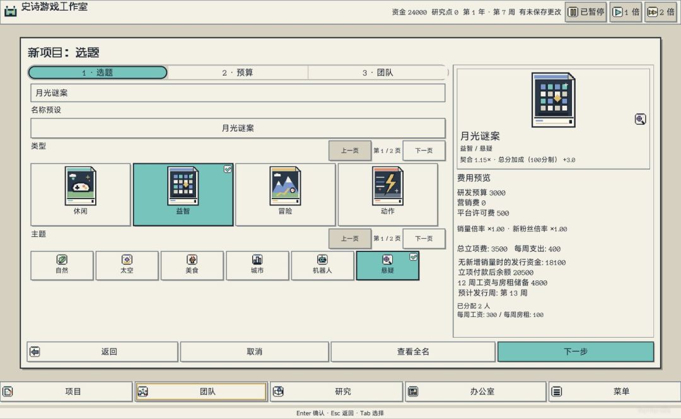This screenshot has height=419, width=681.
Task: Click the studio logo icon at top left
Action: [11, 11]
